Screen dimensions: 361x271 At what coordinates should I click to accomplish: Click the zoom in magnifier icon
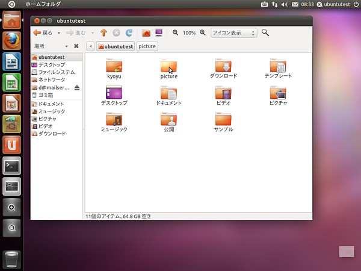(203, 33)
